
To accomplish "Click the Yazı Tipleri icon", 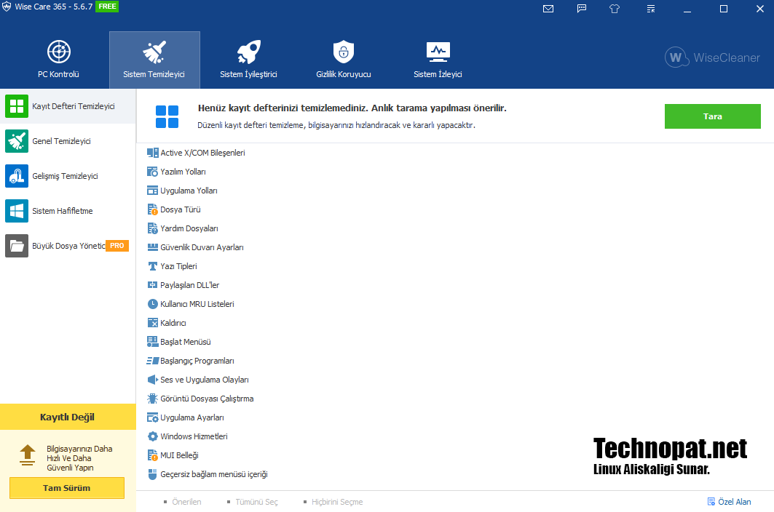I will 152,266.
